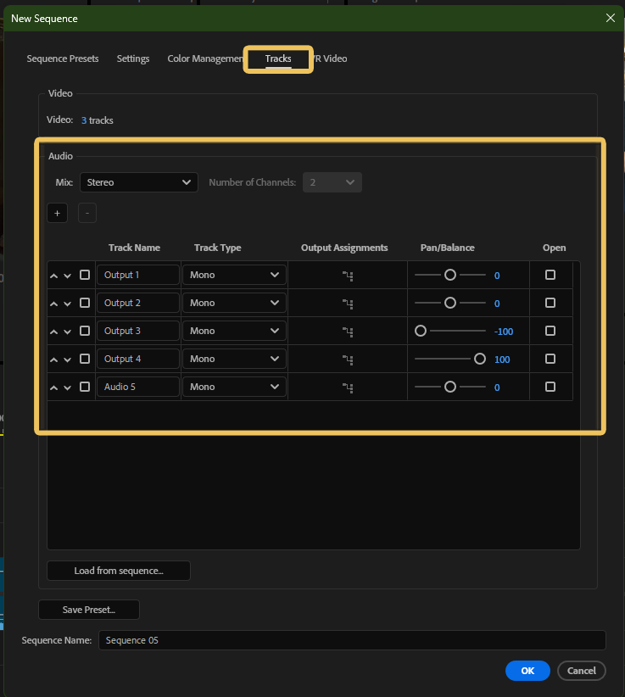Image resolution: width=625 pixels, height=697 pixels.
Task: Move Output 3 track up arrow
Action: click(53, 332)
